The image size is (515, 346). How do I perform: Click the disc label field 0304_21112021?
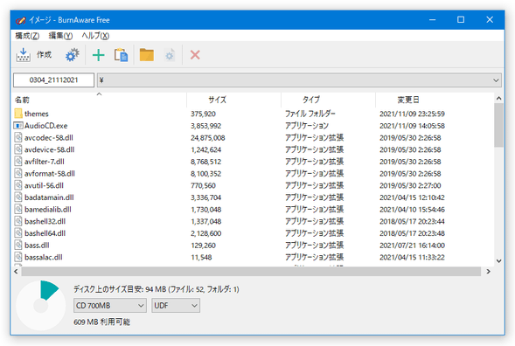(x=53, y=80)
